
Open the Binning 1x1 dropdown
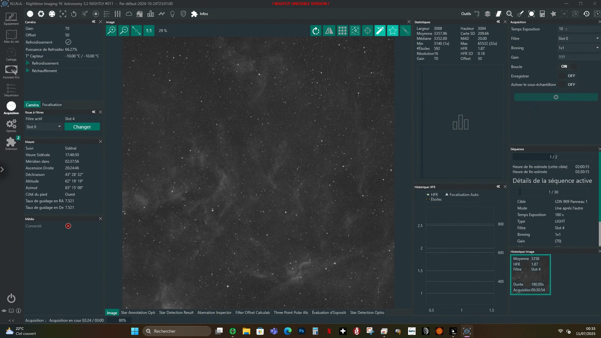578,48
